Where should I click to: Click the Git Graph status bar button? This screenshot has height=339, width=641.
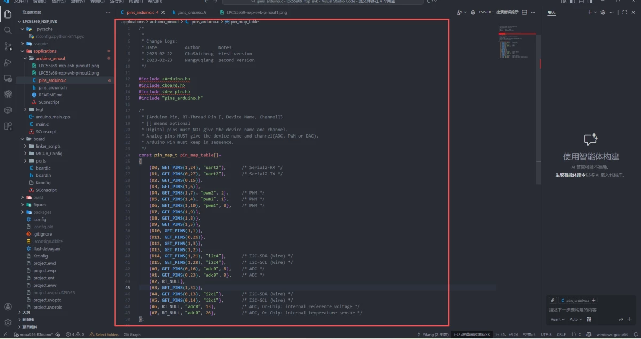click(x=132, y=335)
